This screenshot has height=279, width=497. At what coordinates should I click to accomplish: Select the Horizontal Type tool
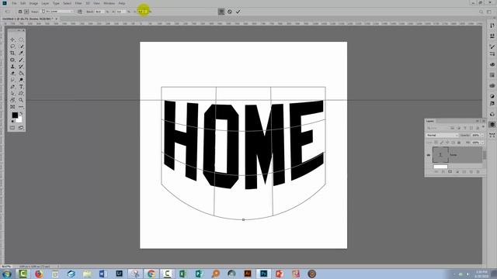21,87
